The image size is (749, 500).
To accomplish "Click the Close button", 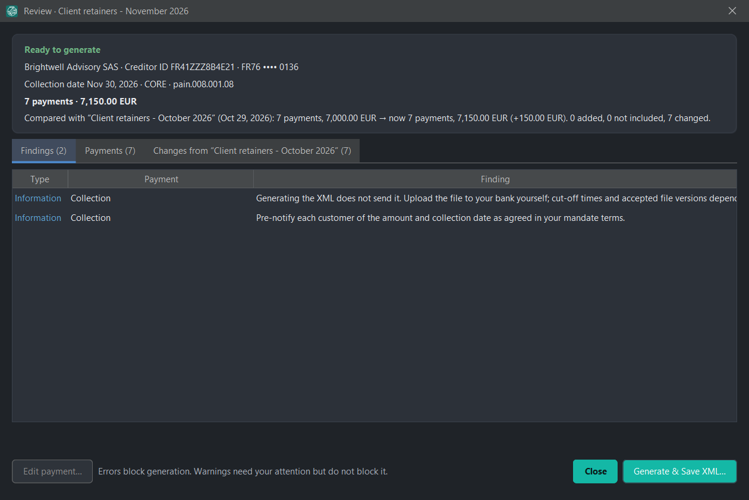I will click(595, 471).
